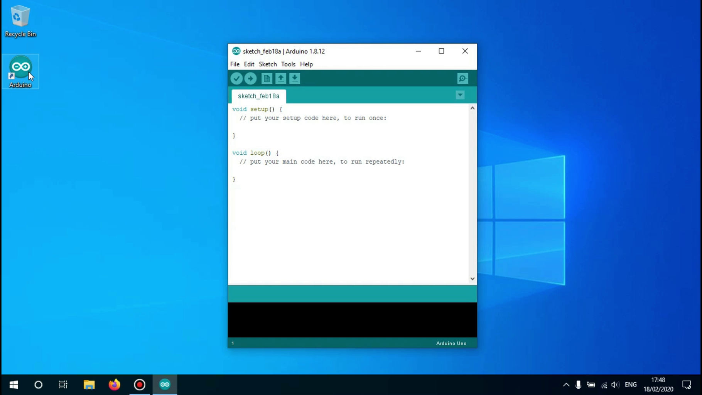Click the scrollbar down arrow
Viewport: 702px width, 395px height.
tap(472, 278)
